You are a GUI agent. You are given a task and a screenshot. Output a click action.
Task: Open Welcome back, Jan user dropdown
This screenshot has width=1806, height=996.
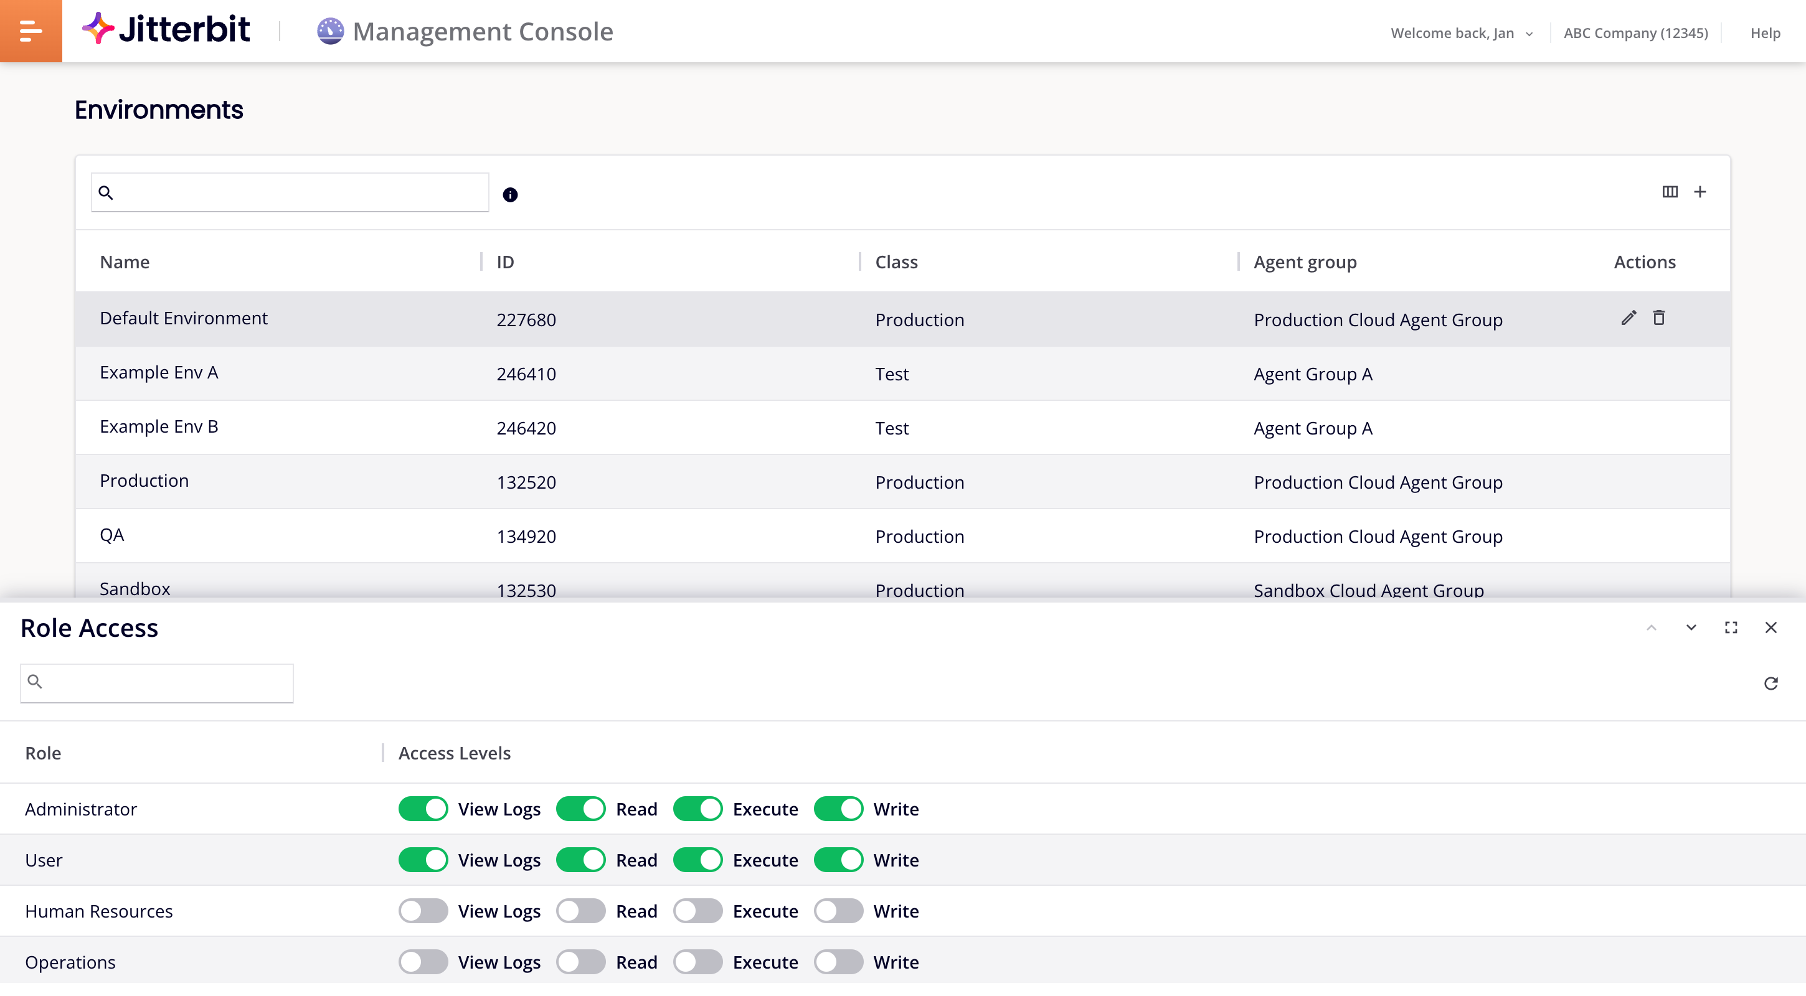[1462, 33]
